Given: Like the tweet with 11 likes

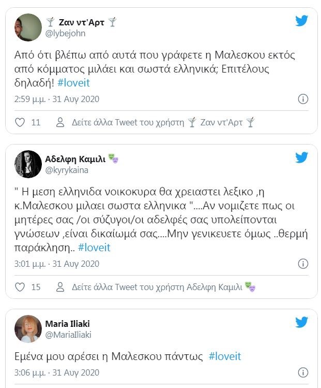Looking at the screenshot, I should tap(20, 123).
